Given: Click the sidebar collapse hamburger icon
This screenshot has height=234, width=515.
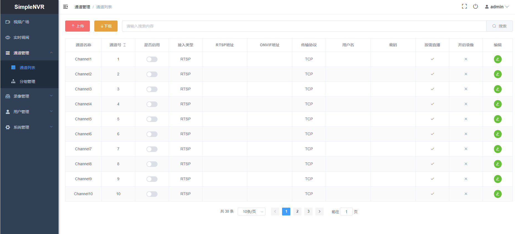Looking at the screenshot, I should 65,7.
